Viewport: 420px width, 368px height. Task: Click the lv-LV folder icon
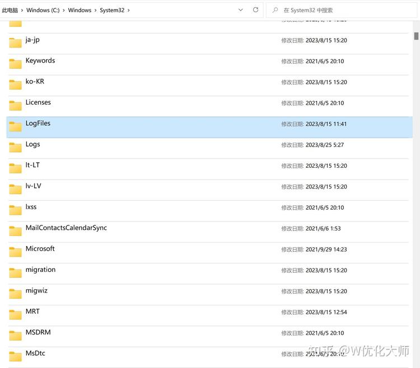(15, 189)
